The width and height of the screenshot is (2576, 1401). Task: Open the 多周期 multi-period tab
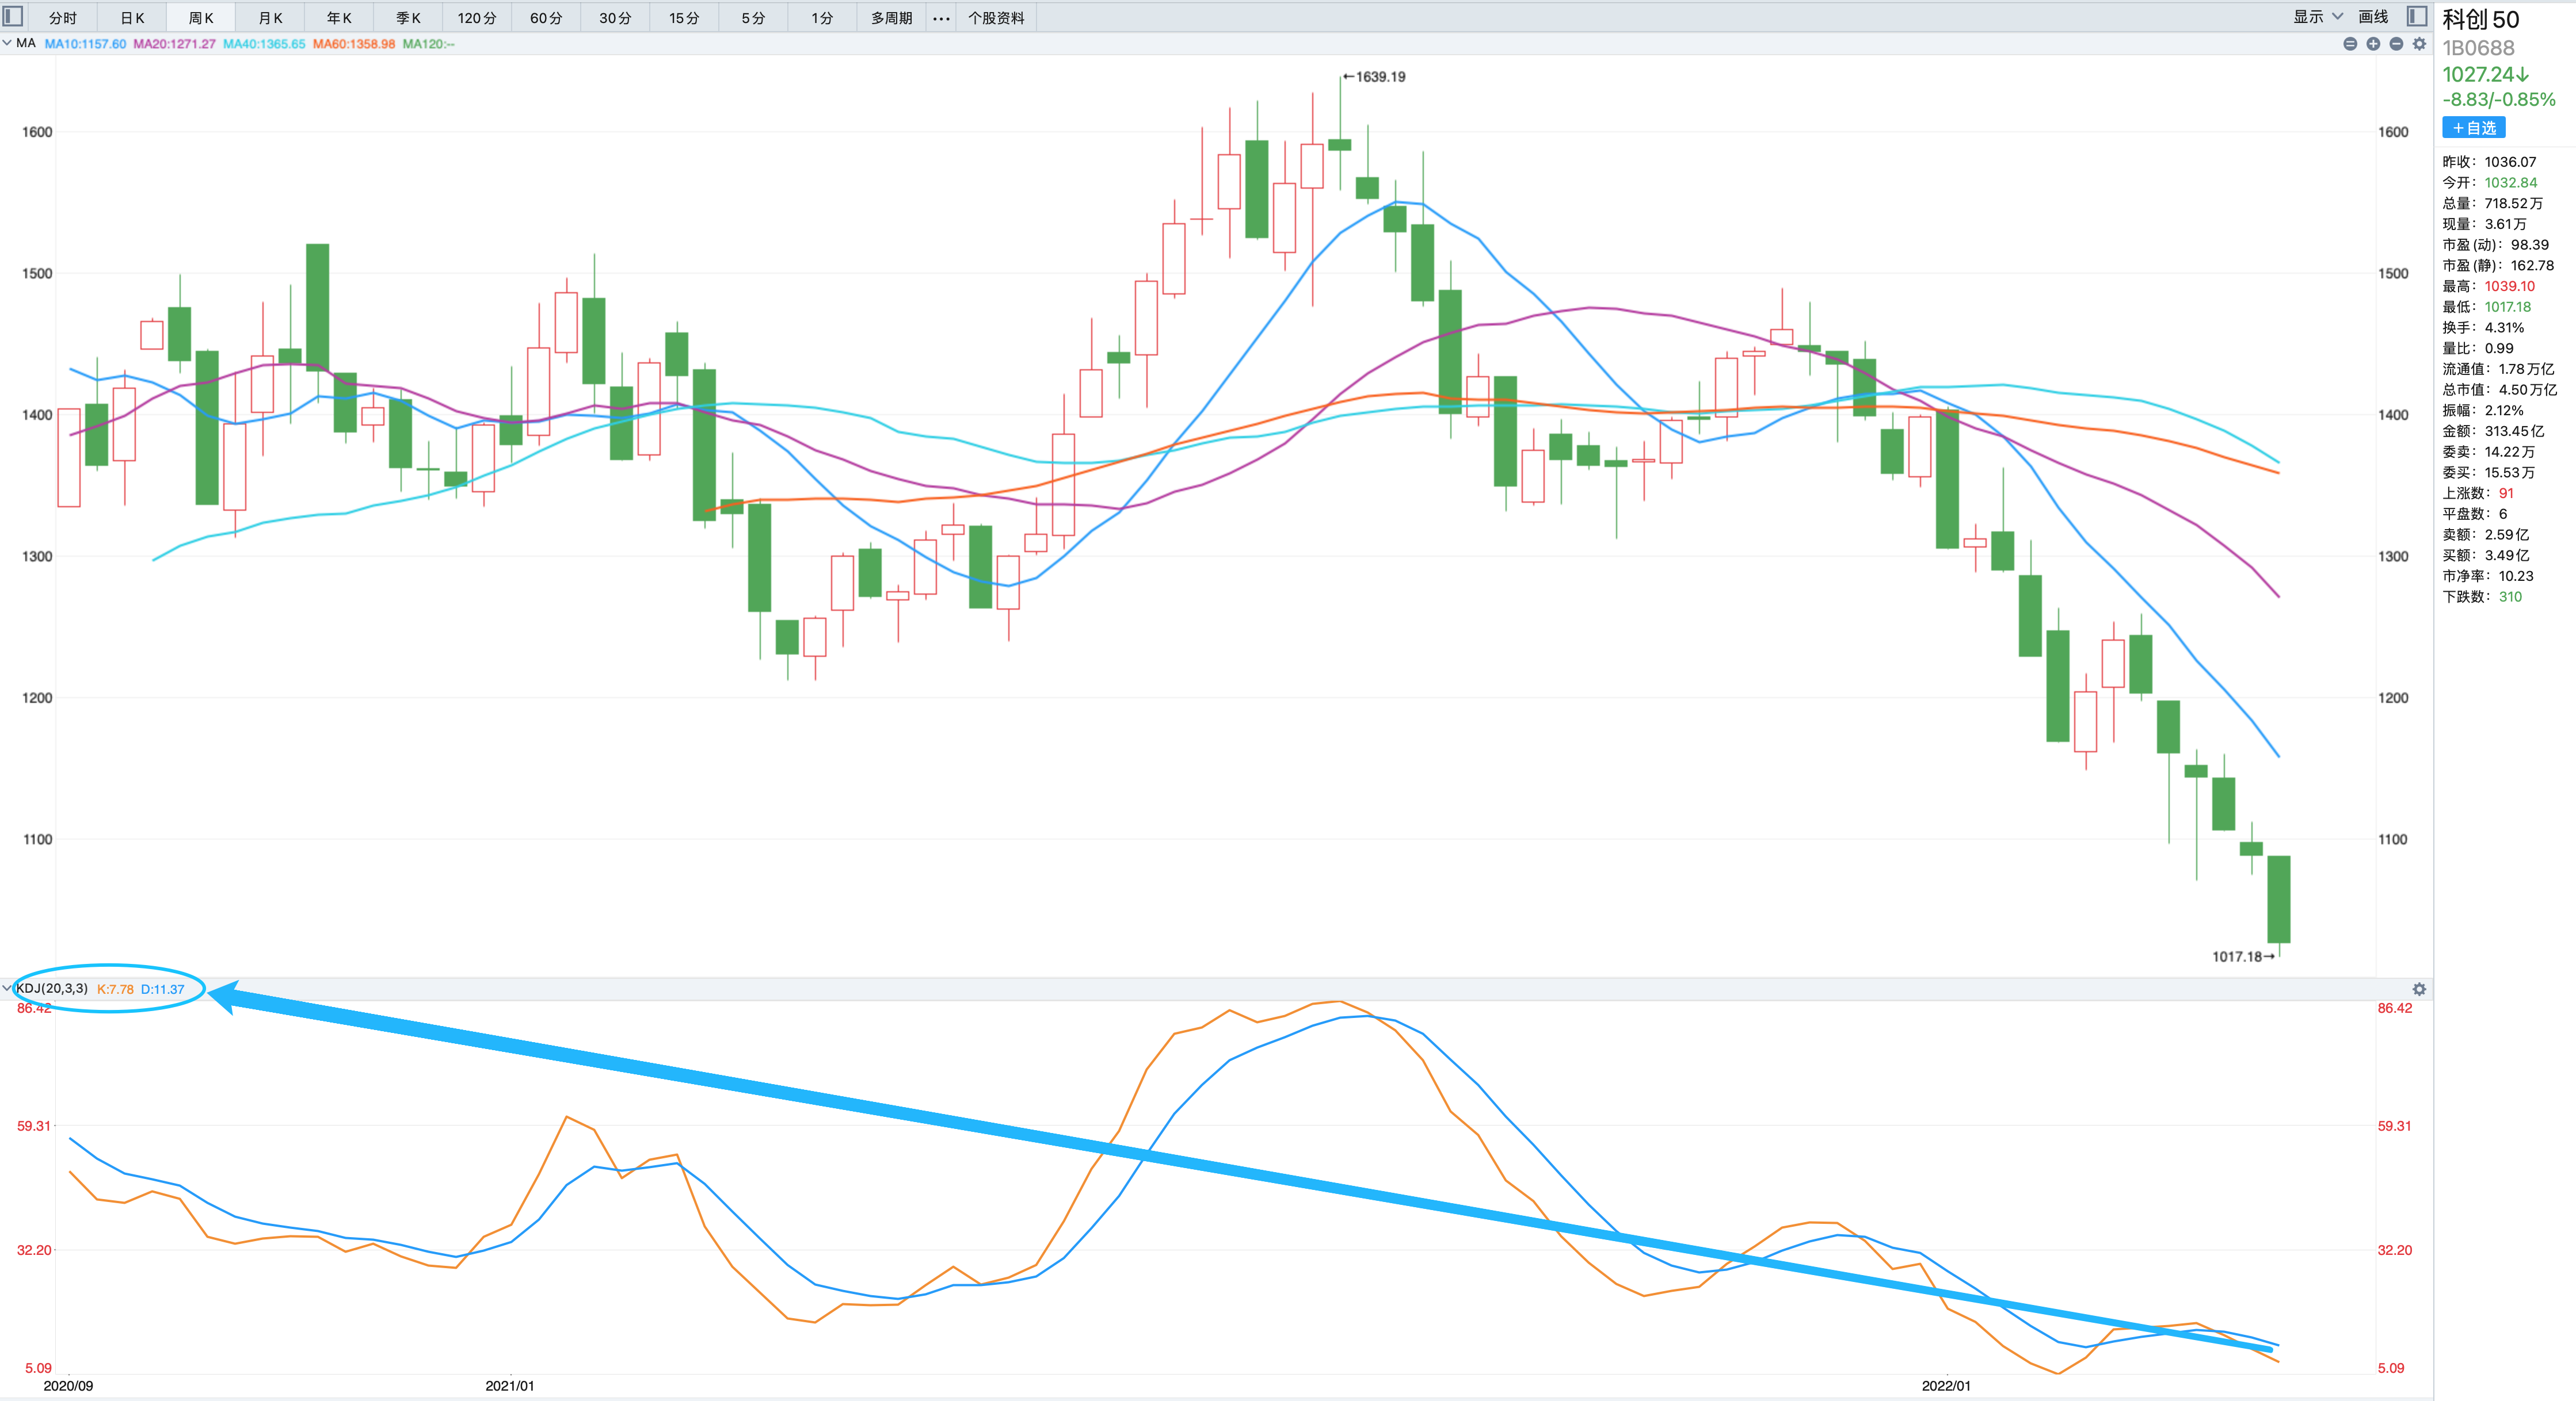[891, 18]
